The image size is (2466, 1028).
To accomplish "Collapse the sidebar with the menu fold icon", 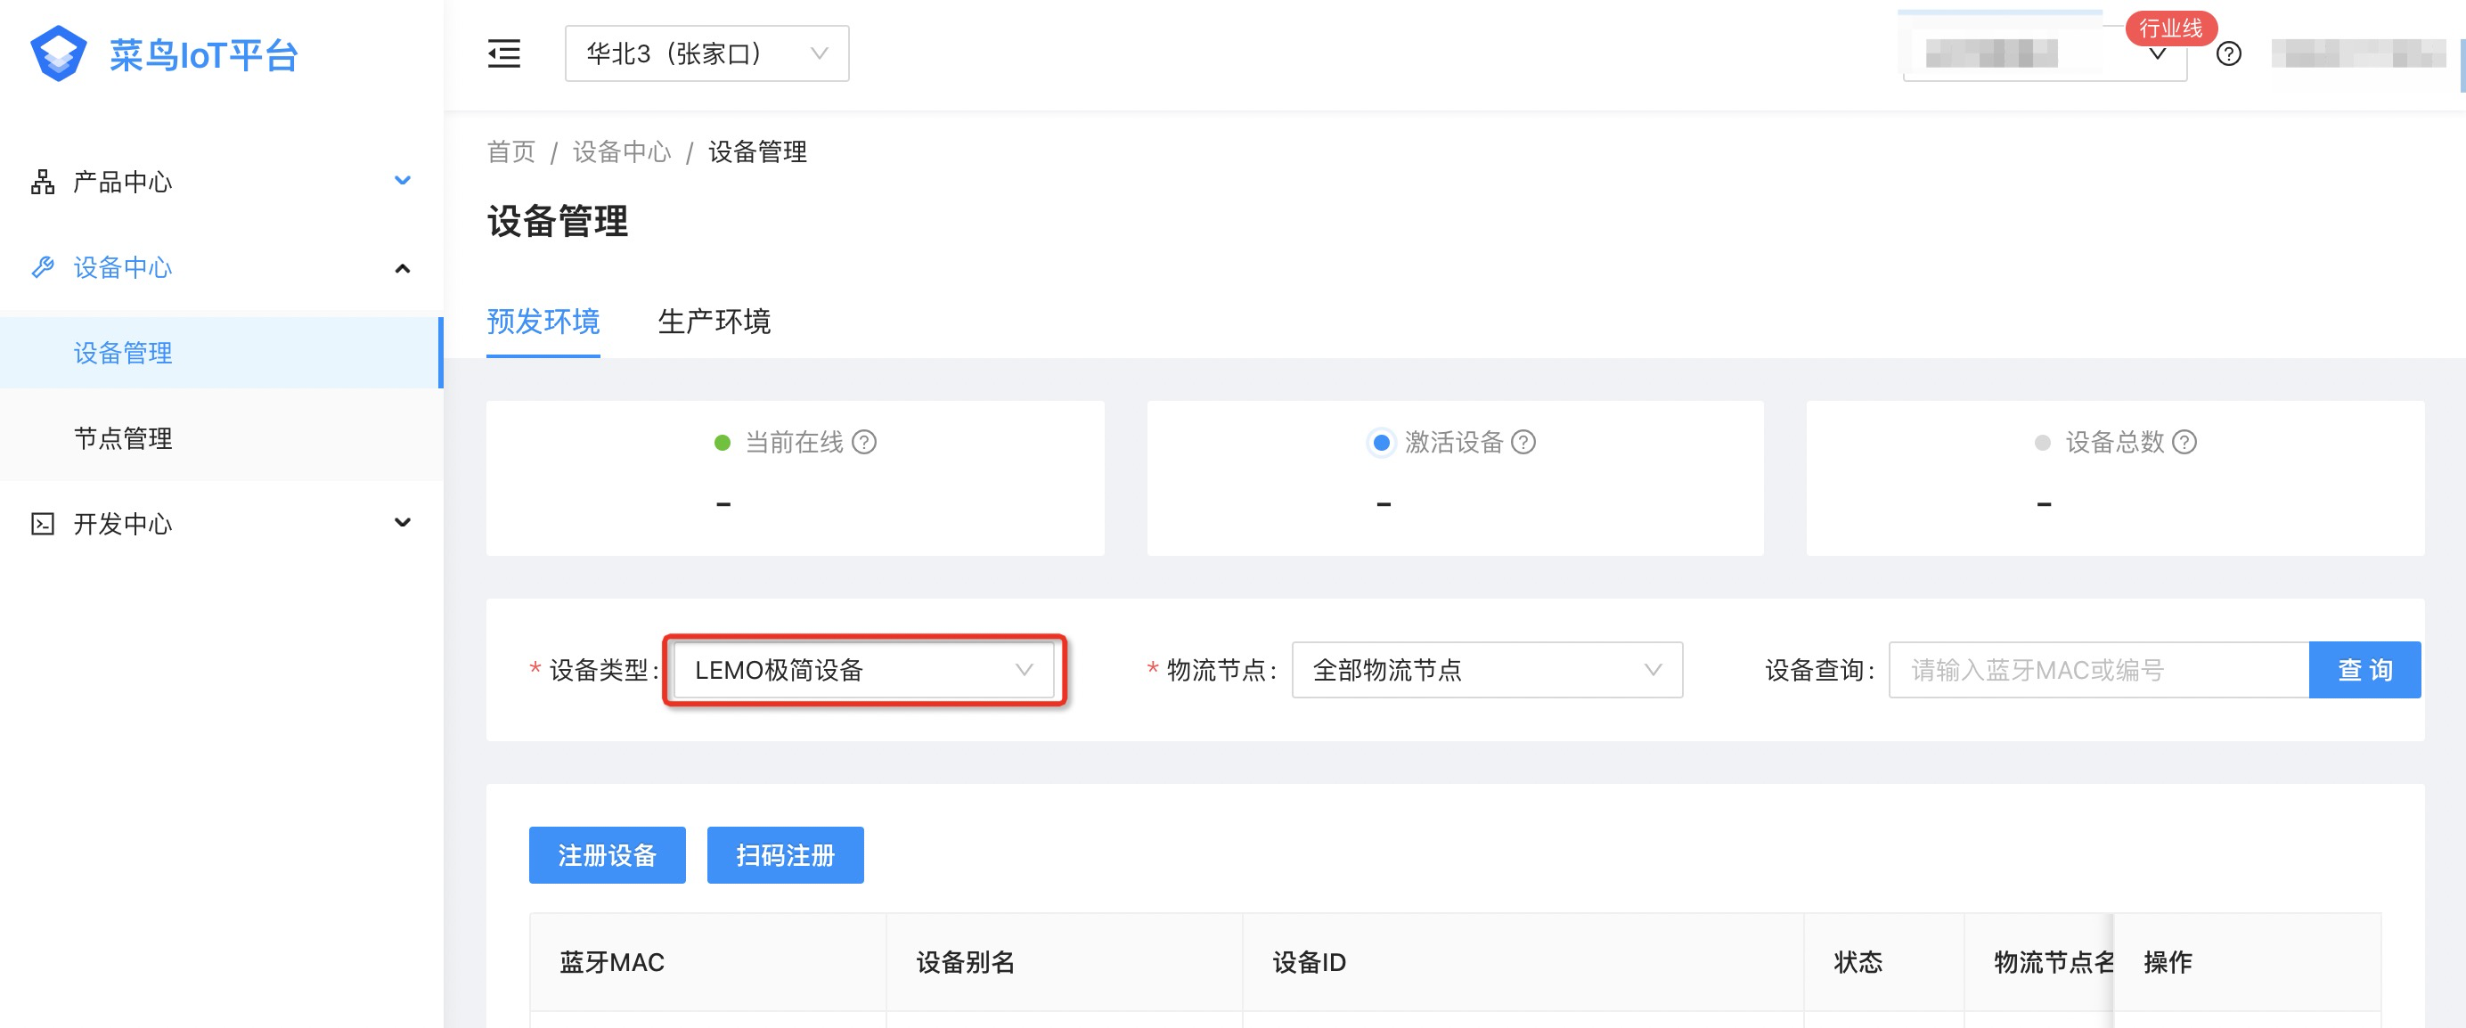I will 503,53.
